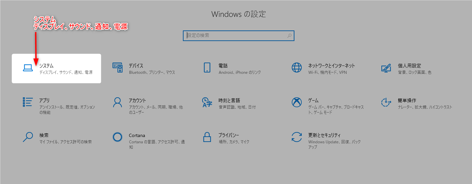Click the Cortana circle icon
Screen dimensions: 472x184
(x=118, y=137)
